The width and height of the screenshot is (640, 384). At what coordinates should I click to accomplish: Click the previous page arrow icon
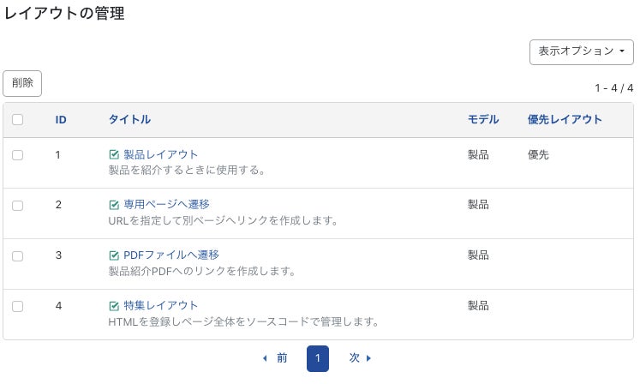pos(265,358)
